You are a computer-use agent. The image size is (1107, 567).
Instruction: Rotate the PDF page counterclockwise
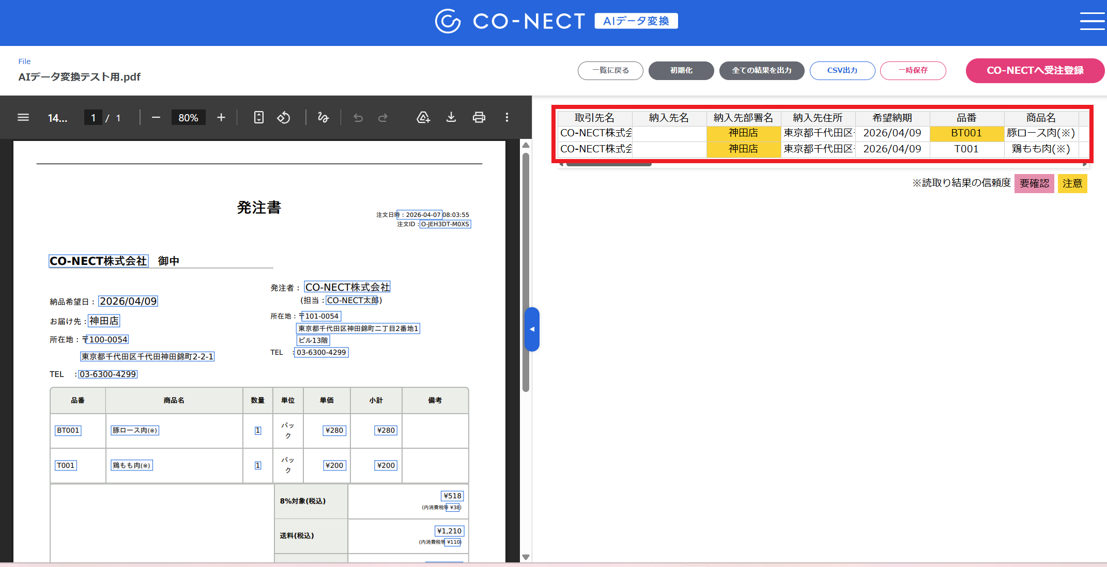(284, 117)
